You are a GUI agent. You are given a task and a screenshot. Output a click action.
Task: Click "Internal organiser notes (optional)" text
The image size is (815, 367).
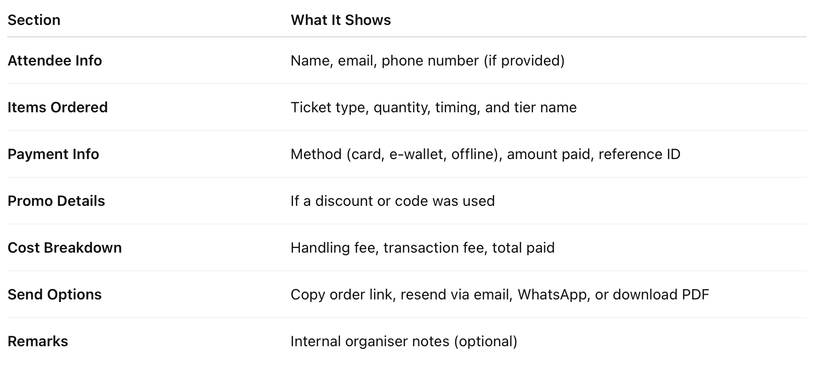coord(403,342)
